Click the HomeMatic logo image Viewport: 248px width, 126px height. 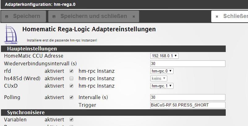(x=11, y=36)
